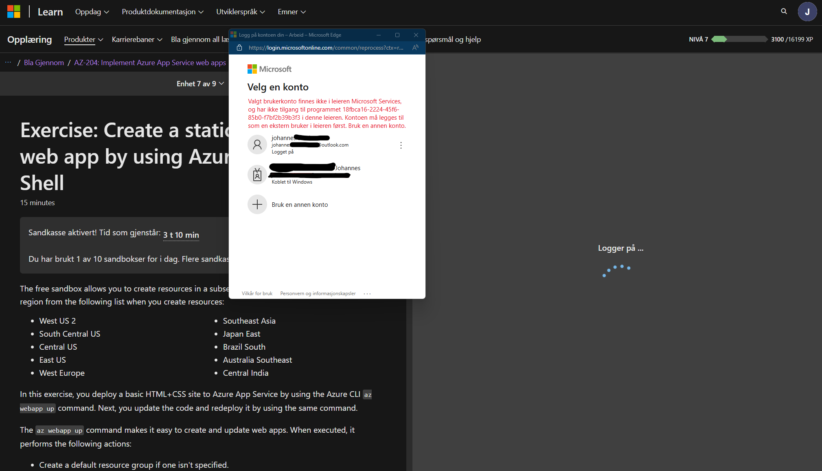The height and width of the screenshot is (471, 822).
Task: Click the Microsoft logo in the header
Action: click(x=13, y=11)
